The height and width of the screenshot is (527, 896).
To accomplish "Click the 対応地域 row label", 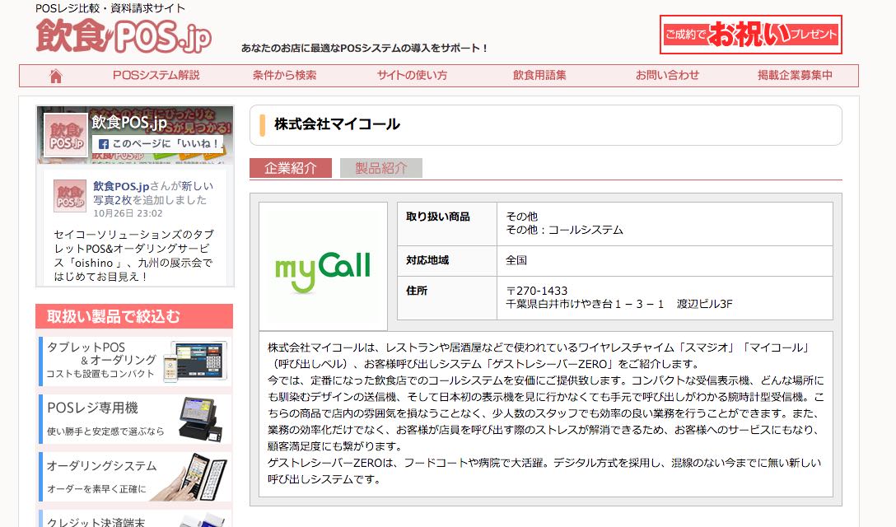I will coord(427,260).
